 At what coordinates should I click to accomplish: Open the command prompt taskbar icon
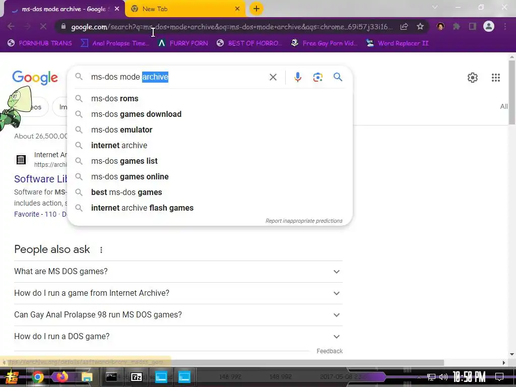pyautogui.click(x=111, y=377)
